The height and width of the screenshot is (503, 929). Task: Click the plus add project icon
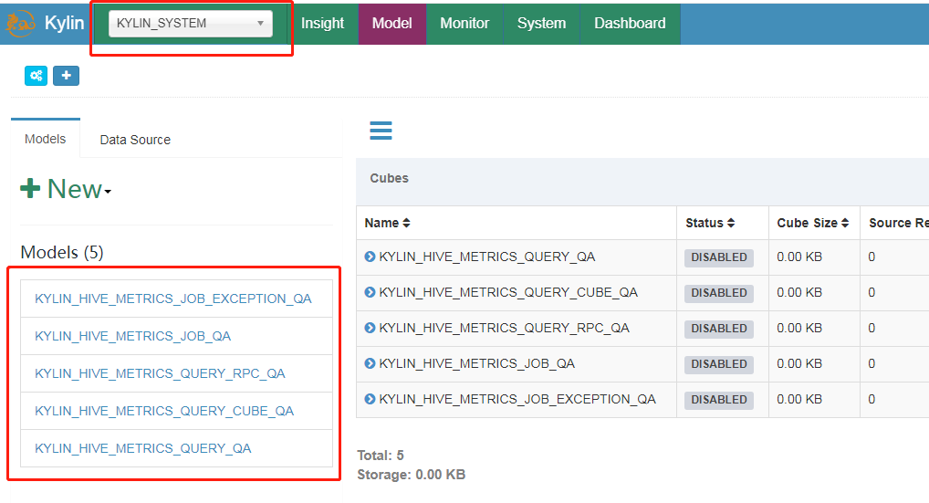click(66, 76)
